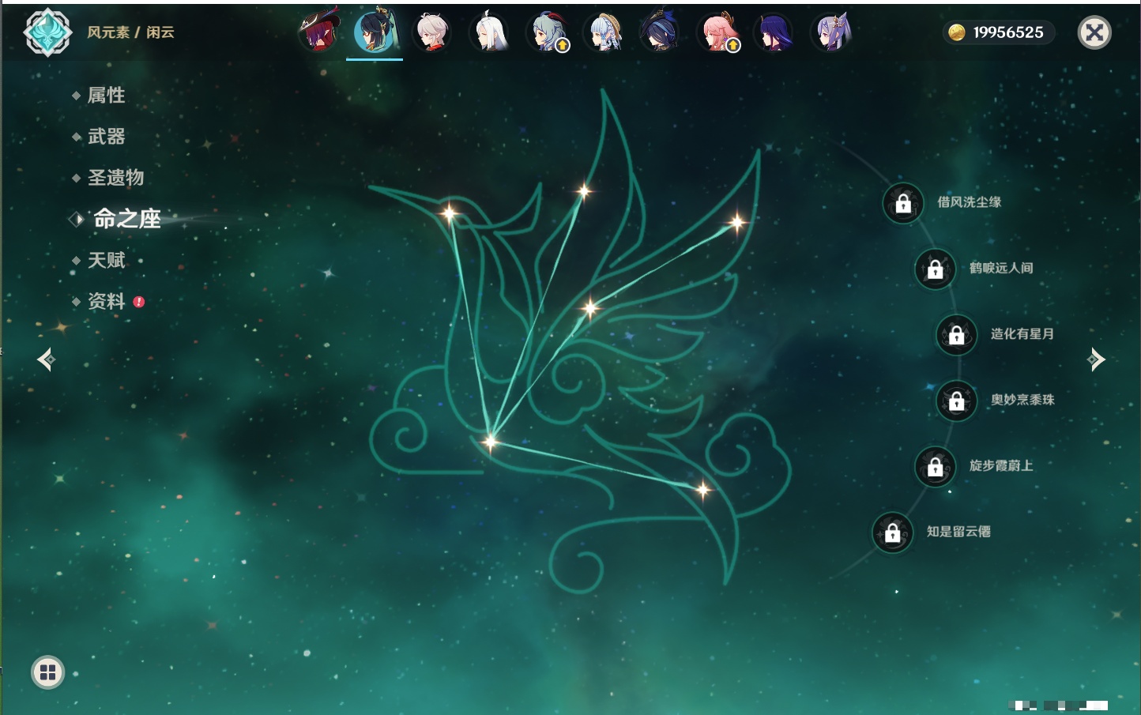The image size is (1141, 715).
Task: Click the lock icon for 造化有星月
Action: [x=957, y=334]
